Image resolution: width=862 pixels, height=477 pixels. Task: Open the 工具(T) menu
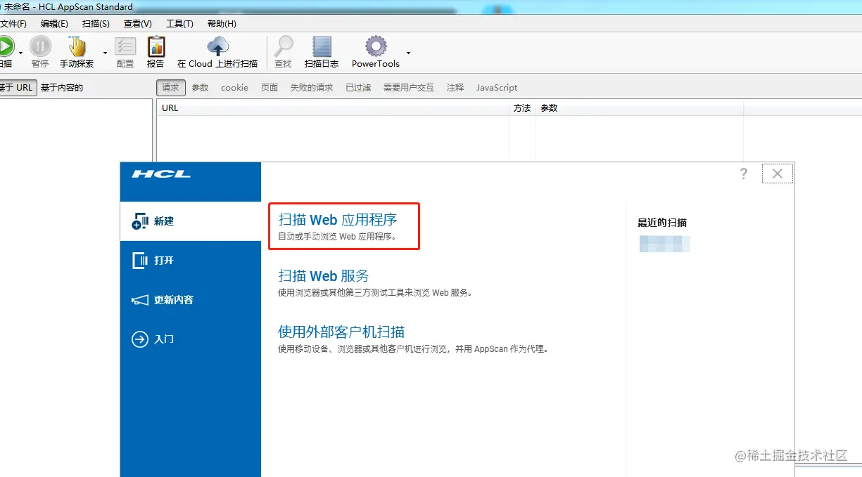[x=179, y=23]
